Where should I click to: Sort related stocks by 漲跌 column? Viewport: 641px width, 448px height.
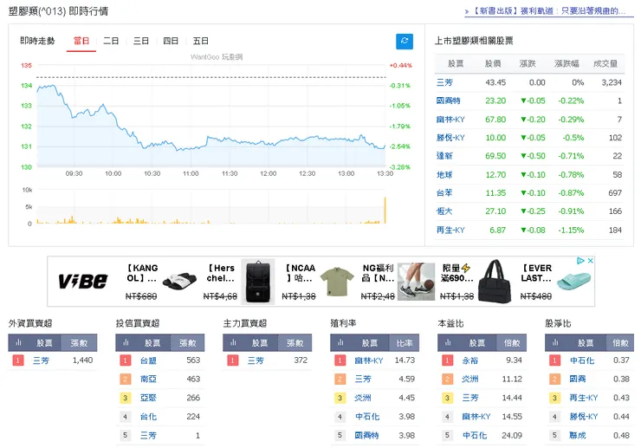(528, 63)
